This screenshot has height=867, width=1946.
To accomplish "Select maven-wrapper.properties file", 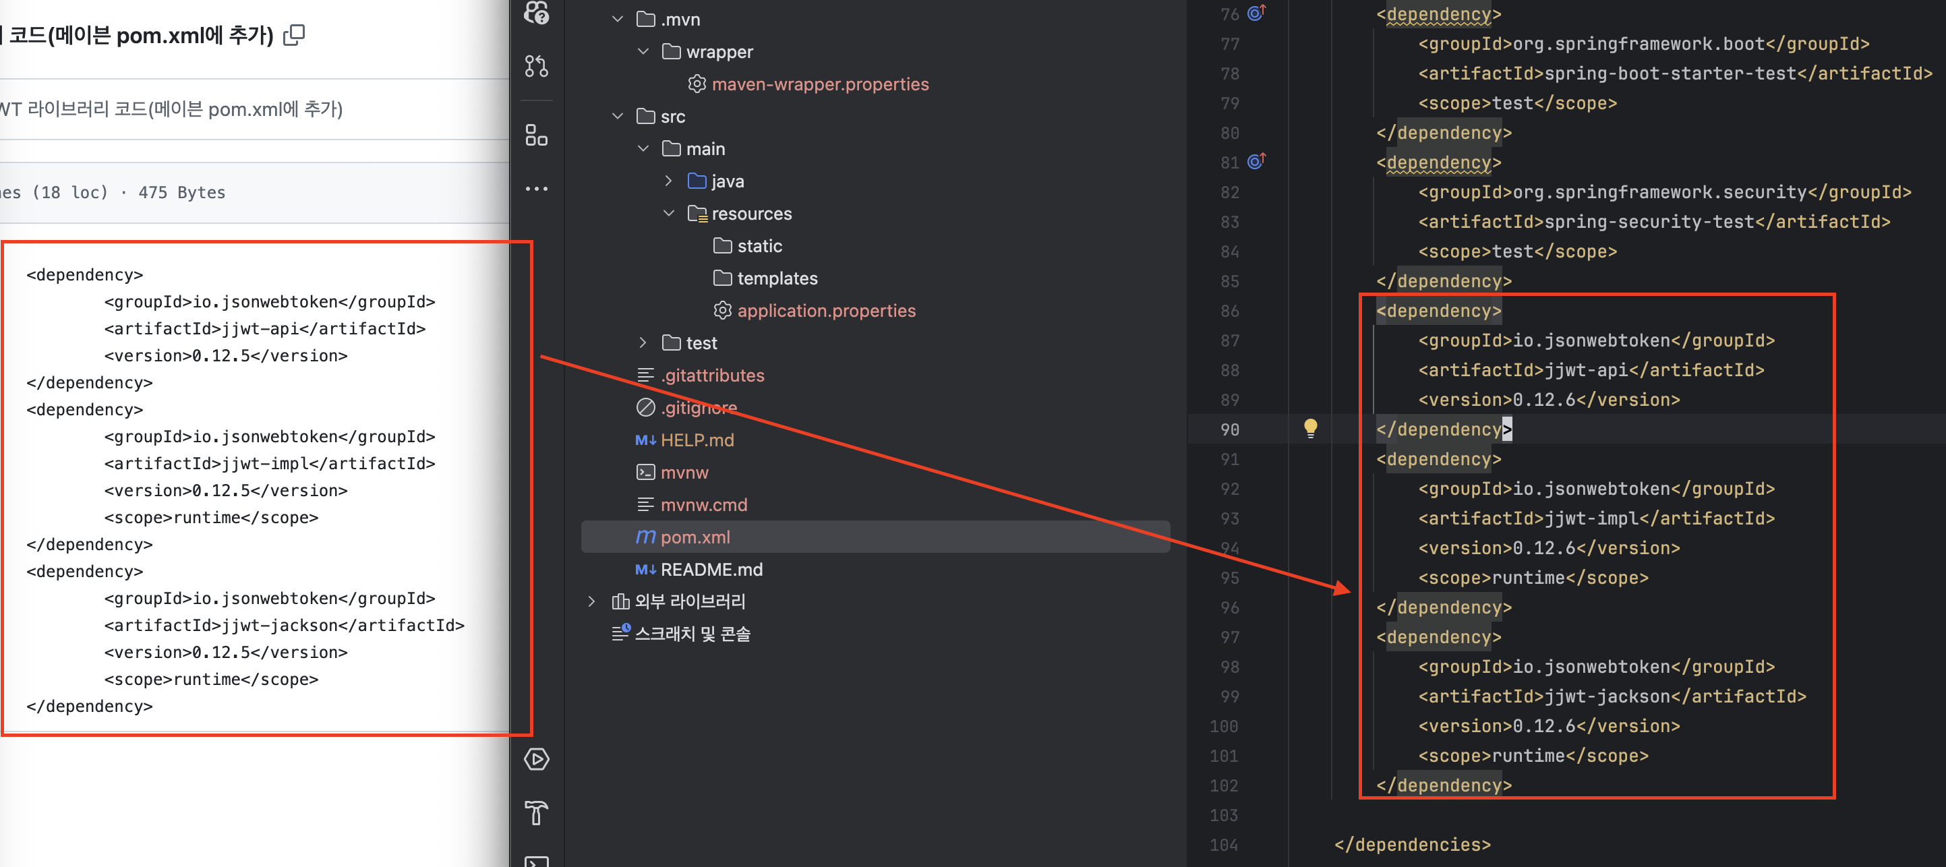I will pyautogui.click(x=820, y=84).
